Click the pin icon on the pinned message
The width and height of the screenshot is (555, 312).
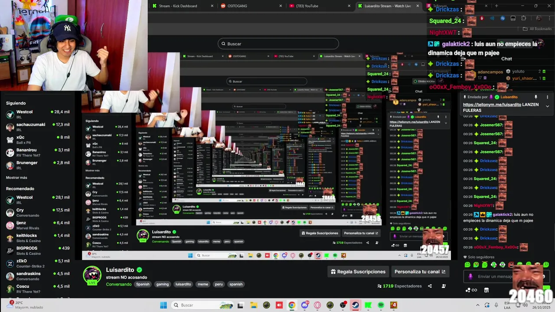coord(536,97)
